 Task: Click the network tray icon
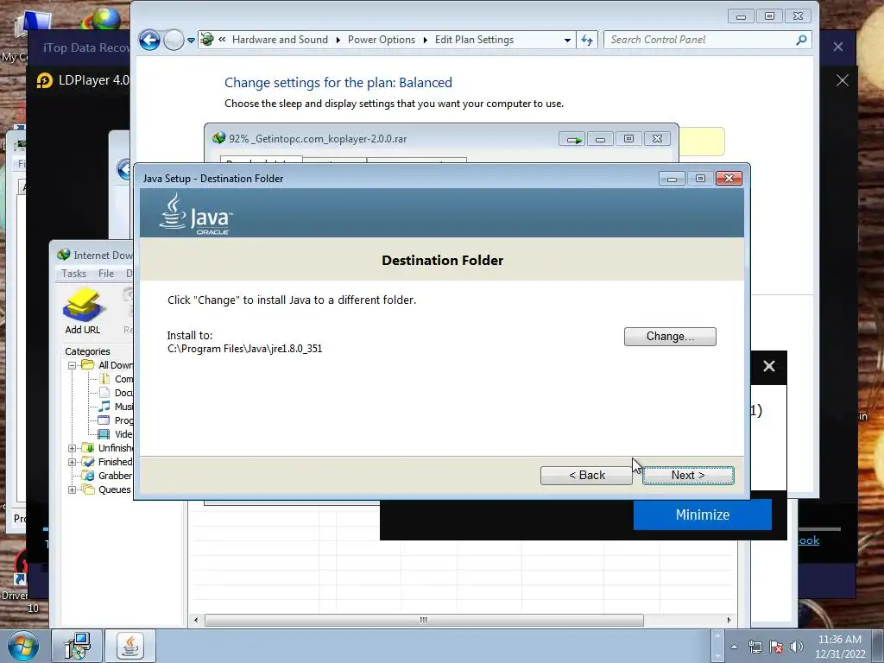pyautogui.click(x=755, y=647)
